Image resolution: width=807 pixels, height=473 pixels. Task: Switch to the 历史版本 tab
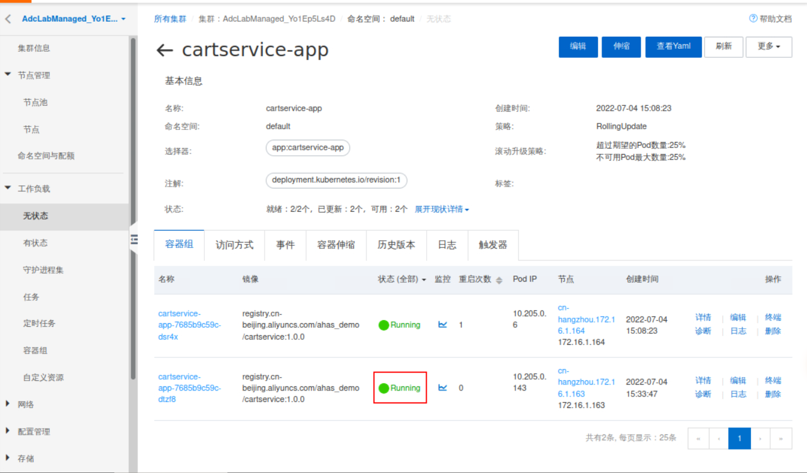(397, 245)
